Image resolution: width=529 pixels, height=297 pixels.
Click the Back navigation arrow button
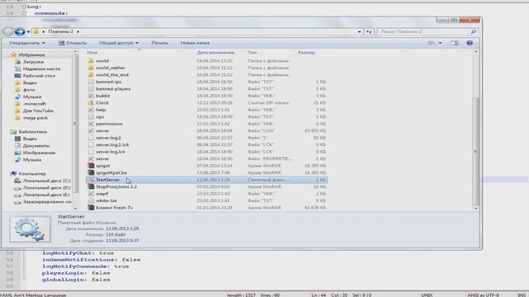tap(8, 31)
